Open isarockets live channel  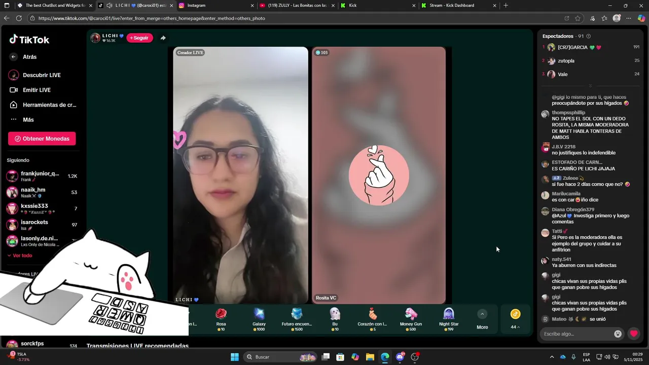pos(42,225)
